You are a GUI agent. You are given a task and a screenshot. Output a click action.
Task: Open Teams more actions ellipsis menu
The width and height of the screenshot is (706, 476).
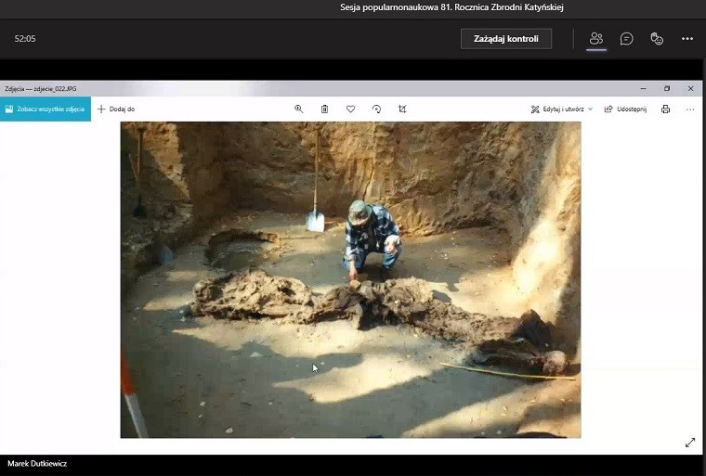(687, 39)
